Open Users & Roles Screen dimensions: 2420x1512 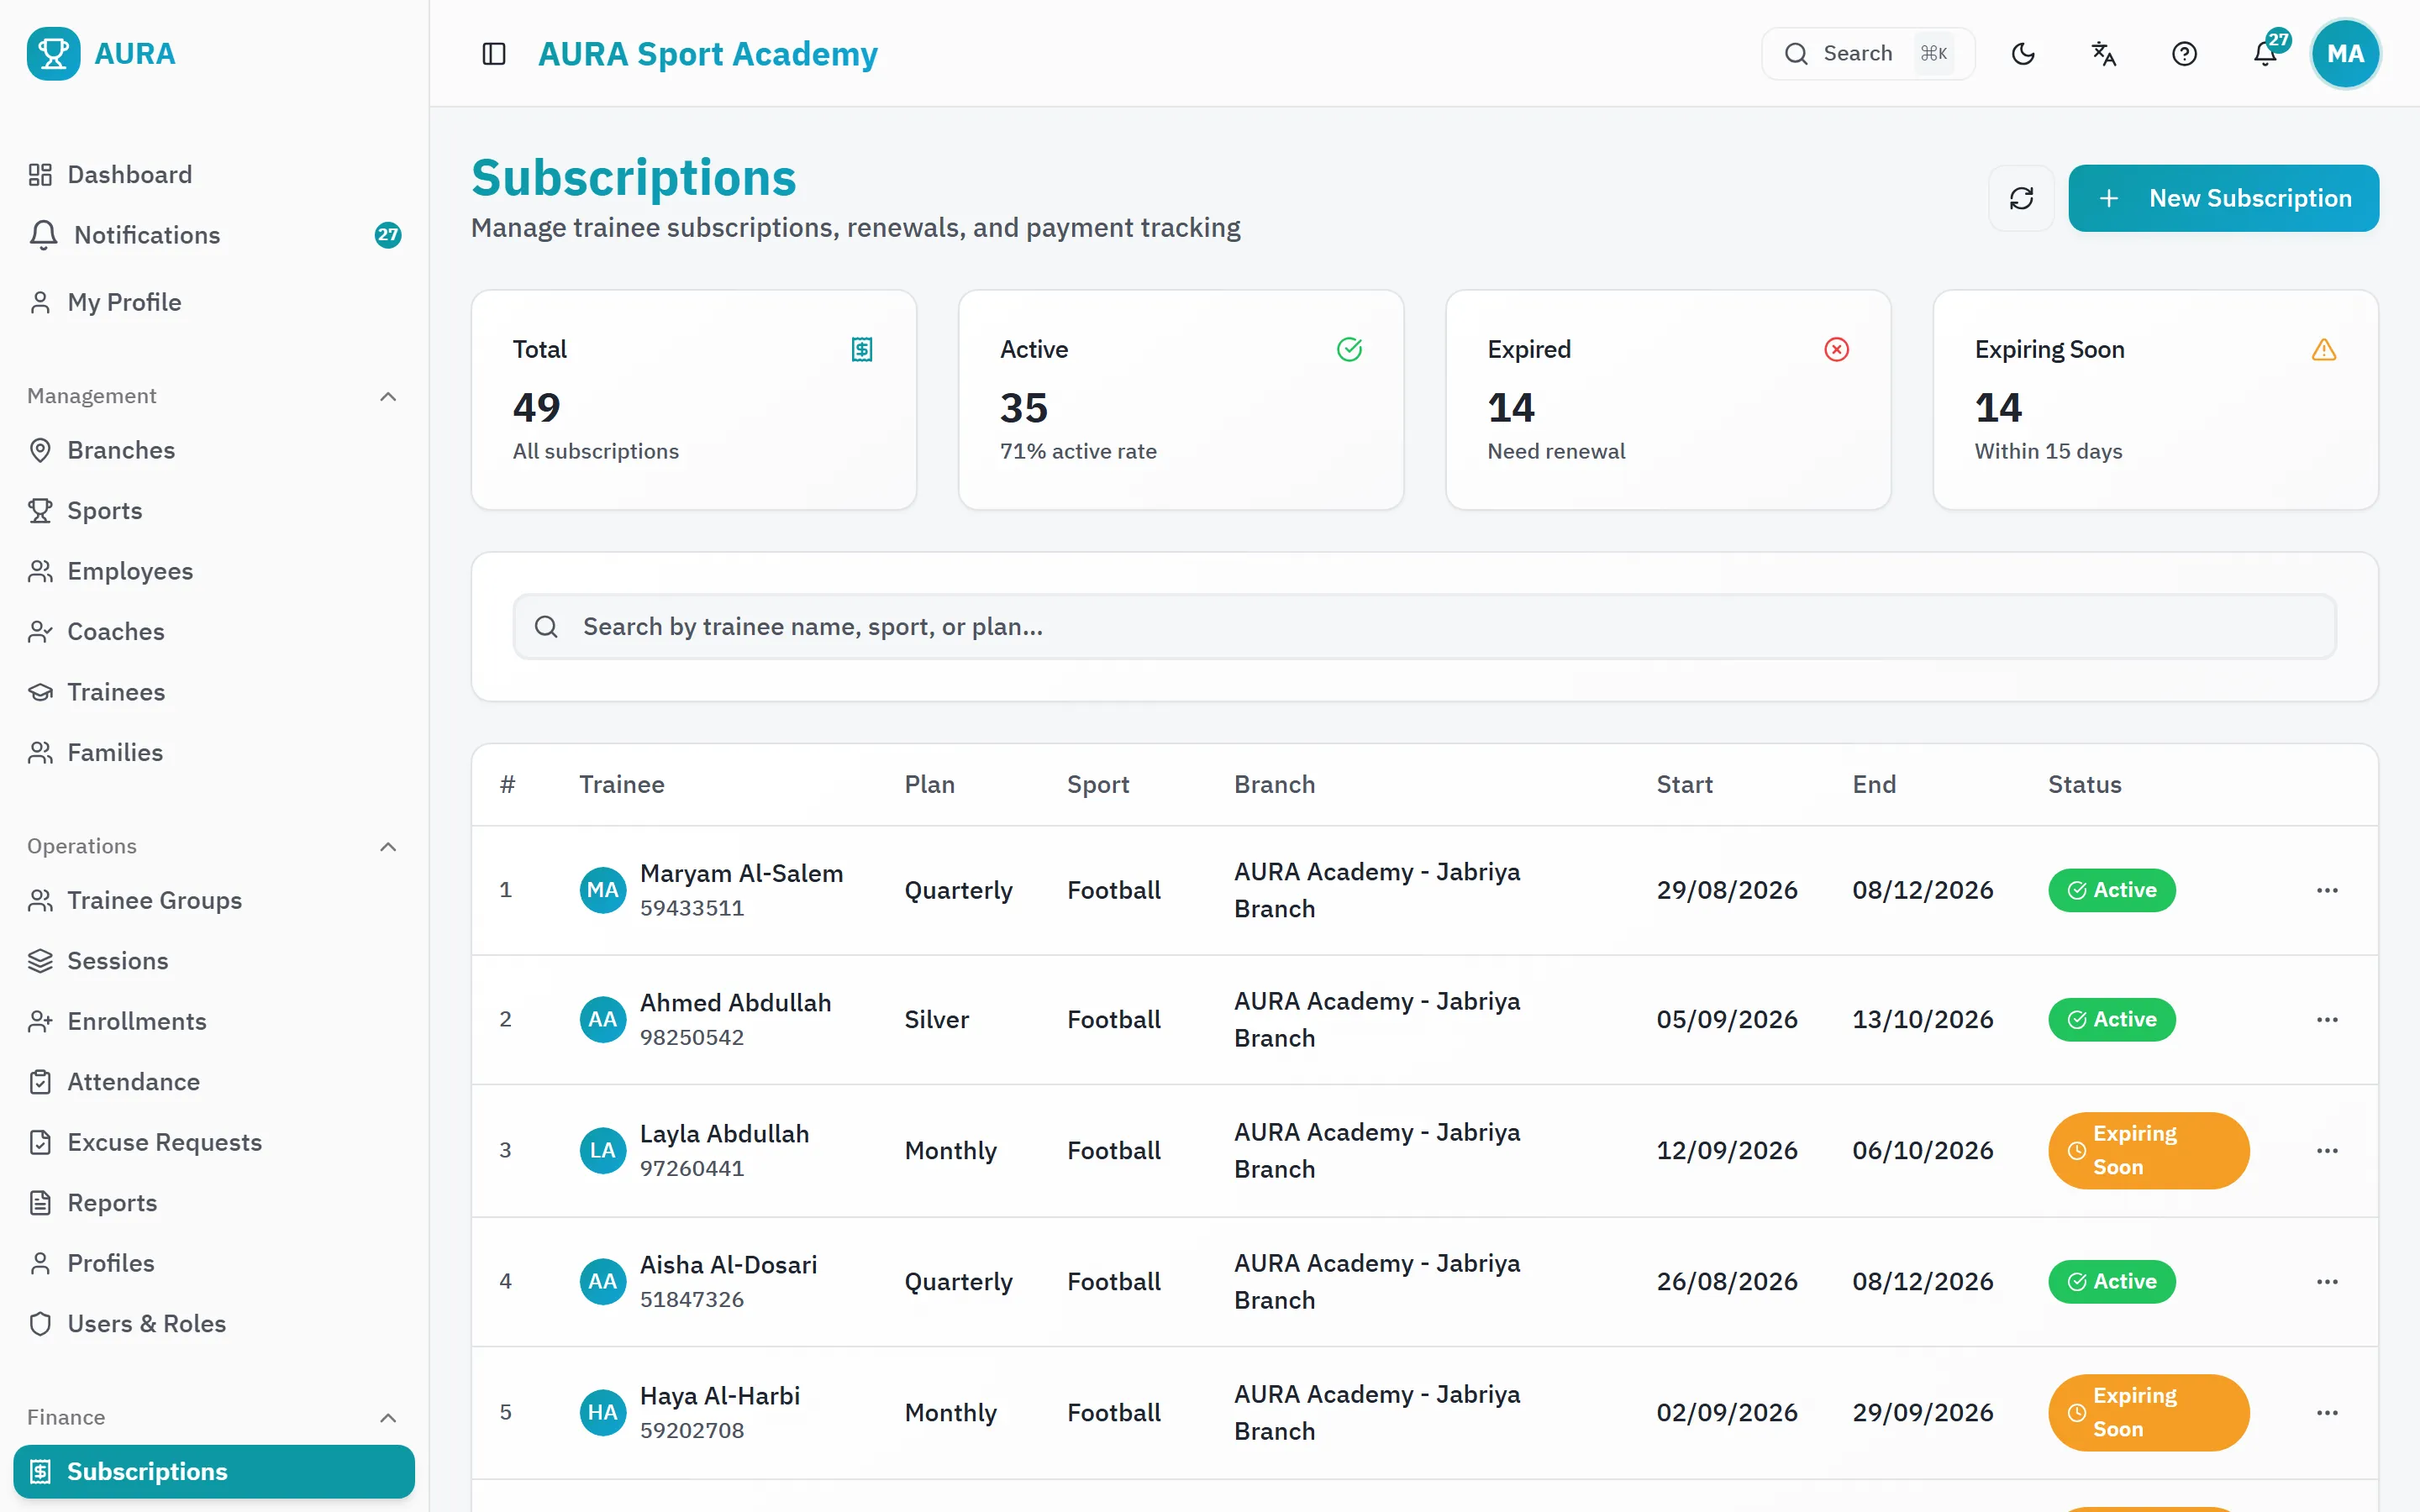[x=214, y=1324]
